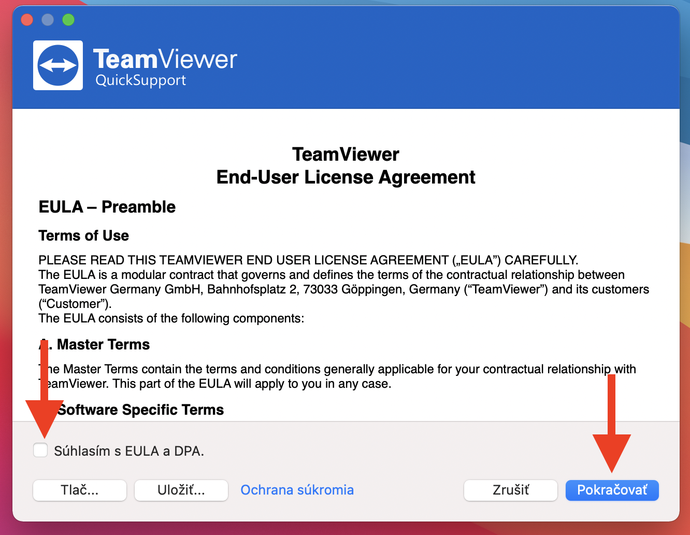Click the green full-screen window button
The width and height of the screenshot is (690, 535).
point(68,20)
